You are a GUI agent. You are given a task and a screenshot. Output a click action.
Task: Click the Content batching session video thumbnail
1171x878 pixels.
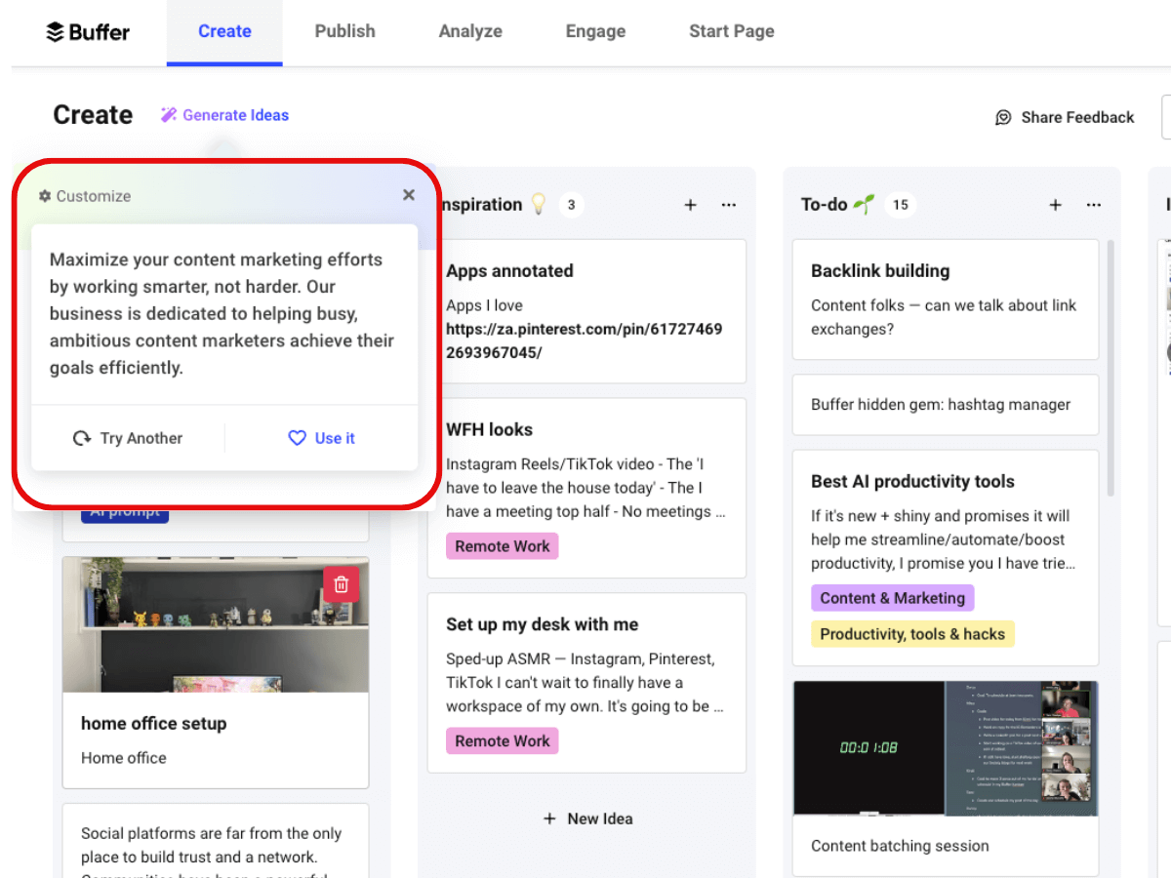(x=945, y=748)
